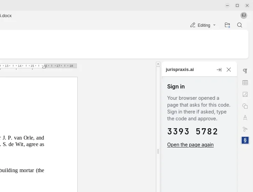Open file location folder icon
The height and width of the screenshot is (192, 253).
[227, 25]
